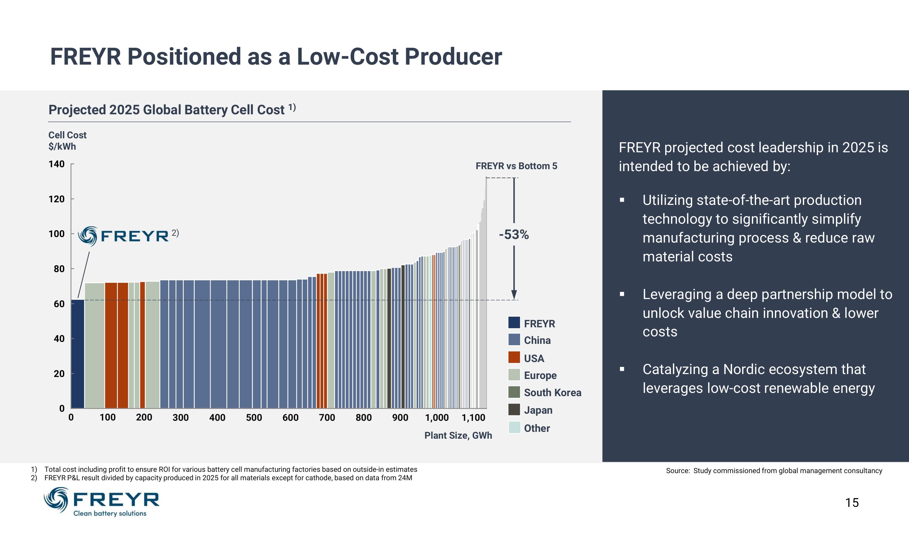This screenshot has width=909, height=552.
Task: Click the 500 value on the x-axis
Action: (254, 418)
